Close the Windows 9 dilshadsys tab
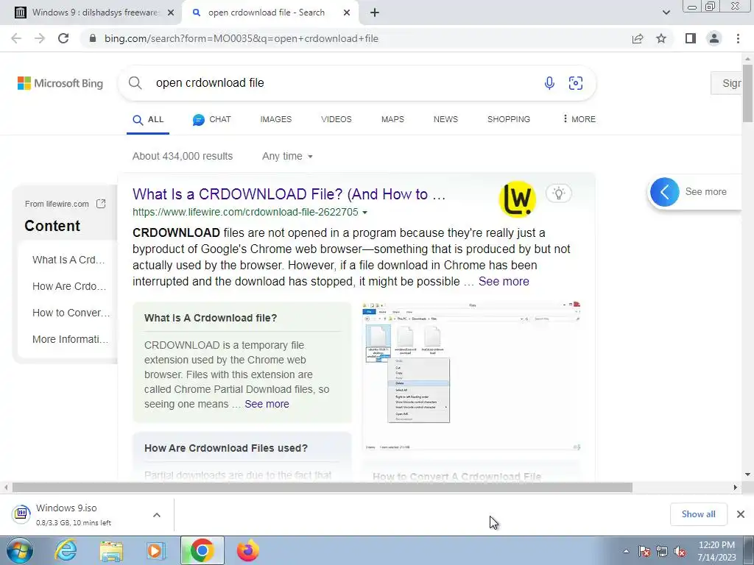The width and height of the screenshot is (754, 565). click(171, 13)
